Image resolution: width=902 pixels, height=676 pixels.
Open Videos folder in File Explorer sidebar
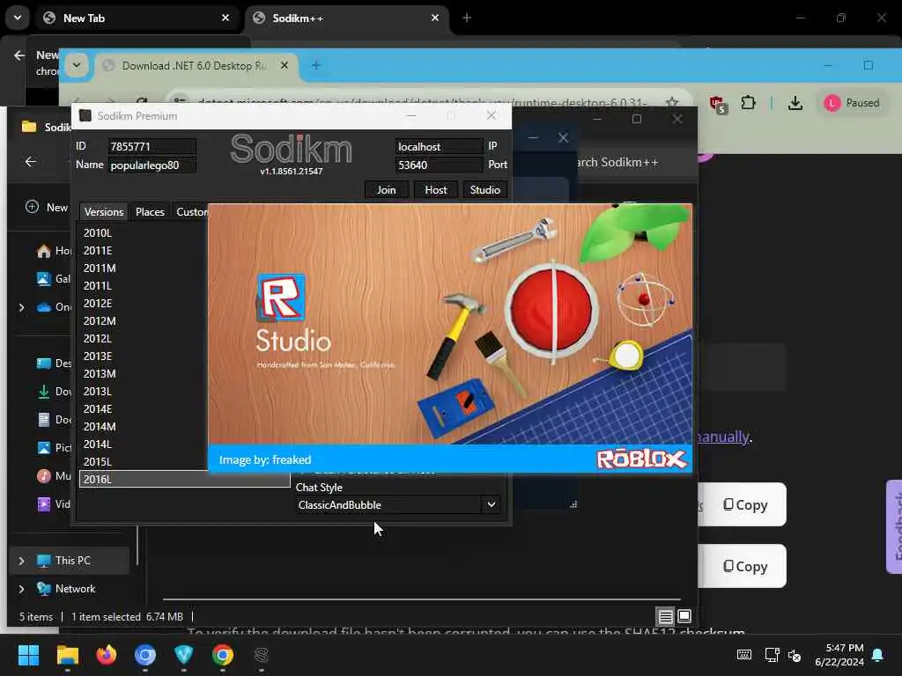[54, 504]
